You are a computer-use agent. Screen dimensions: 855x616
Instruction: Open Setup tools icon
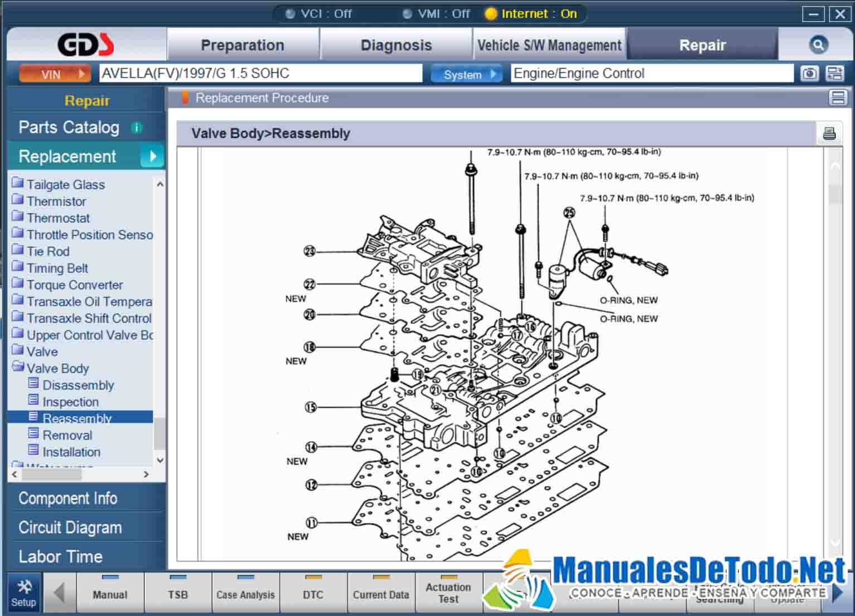pyautogui.click(x=23, y=593)
